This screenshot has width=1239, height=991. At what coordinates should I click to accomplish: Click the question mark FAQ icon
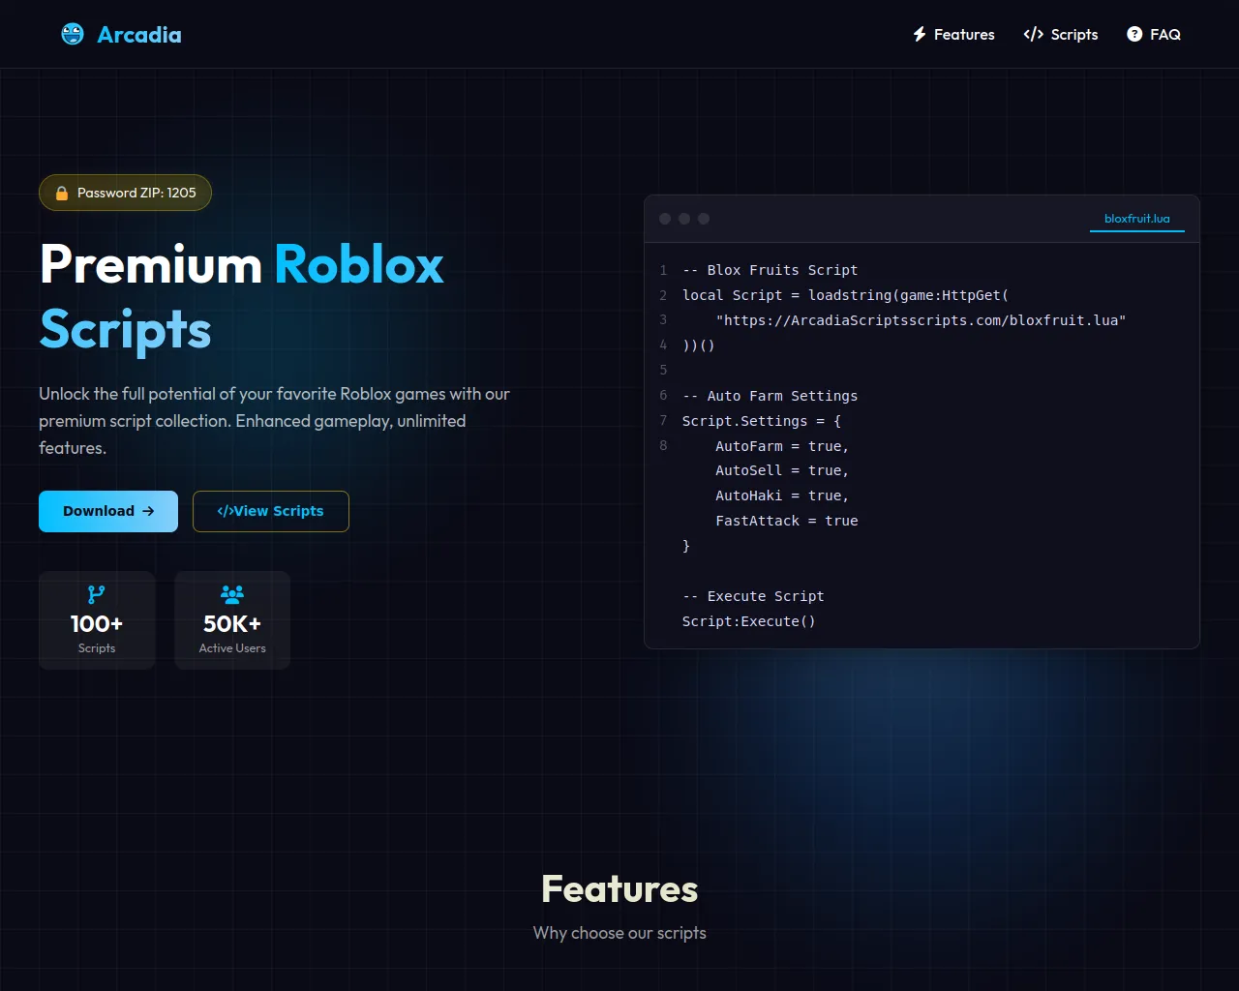click(x=1134, y=35)
